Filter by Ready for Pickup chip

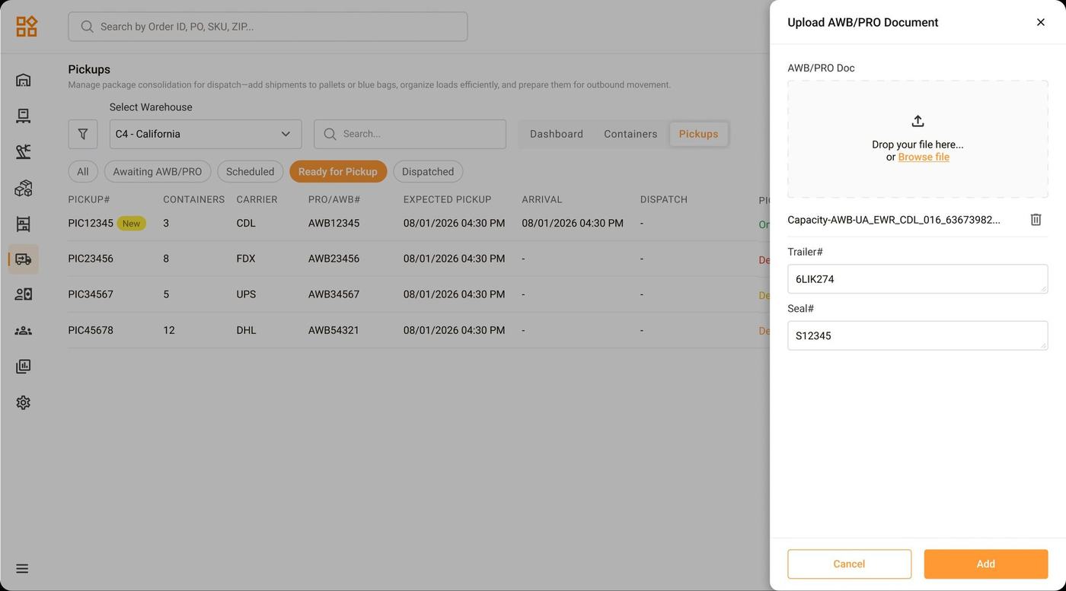[338, 172]
